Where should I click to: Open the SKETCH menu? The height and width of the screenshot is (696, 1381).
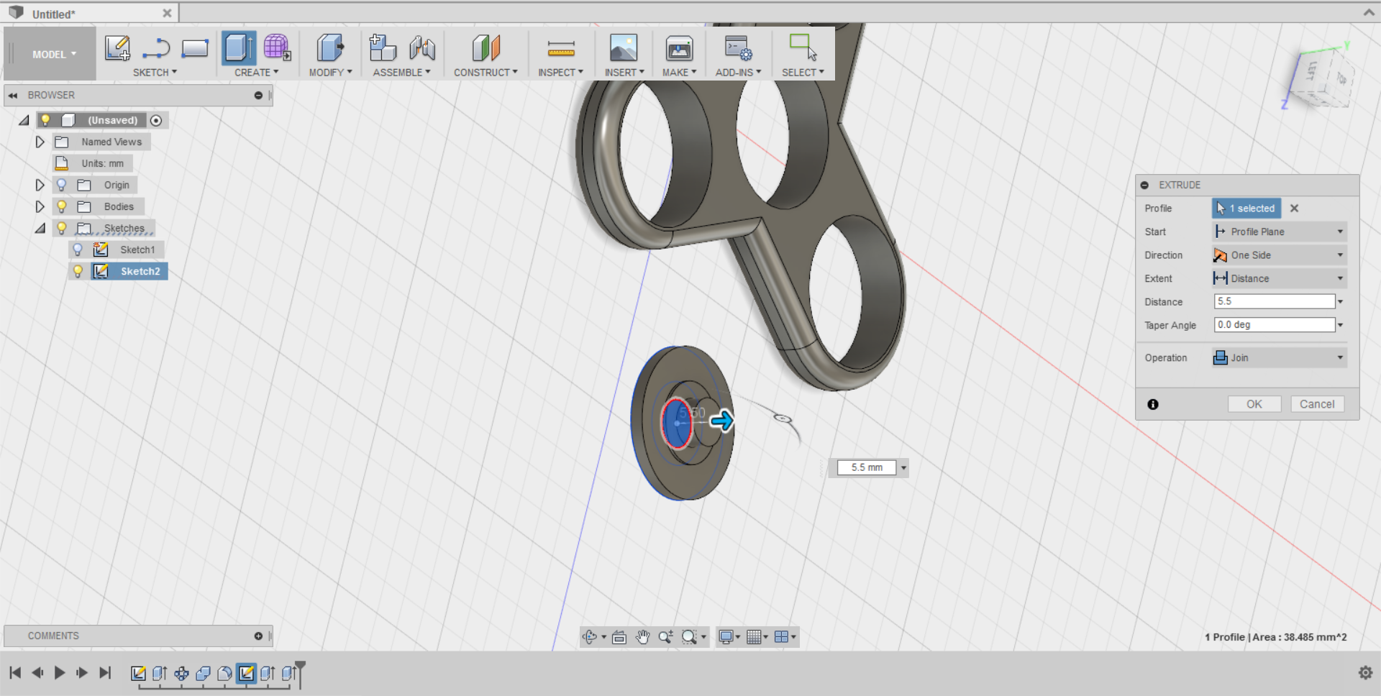point(155,73)
